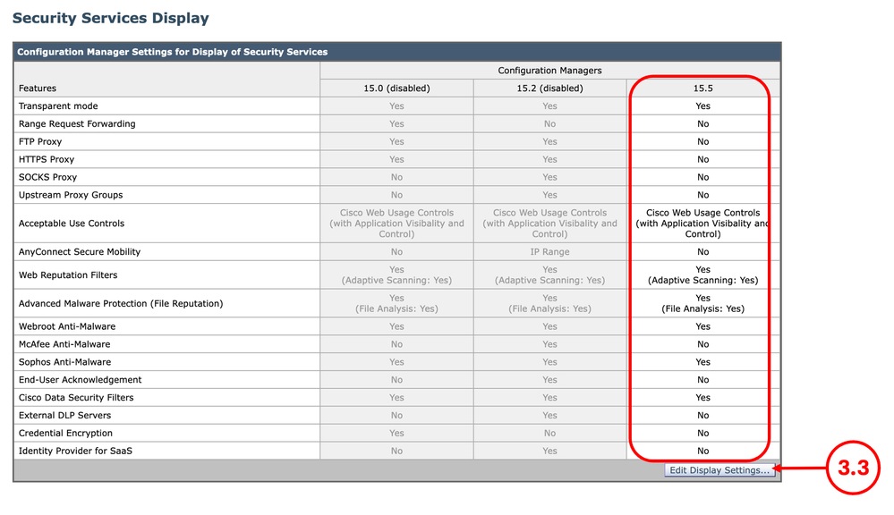Click the 15.0 value for External DLP Servers
Image resolution: width=894 pixels, height=515 pixels.
[396, 415]
